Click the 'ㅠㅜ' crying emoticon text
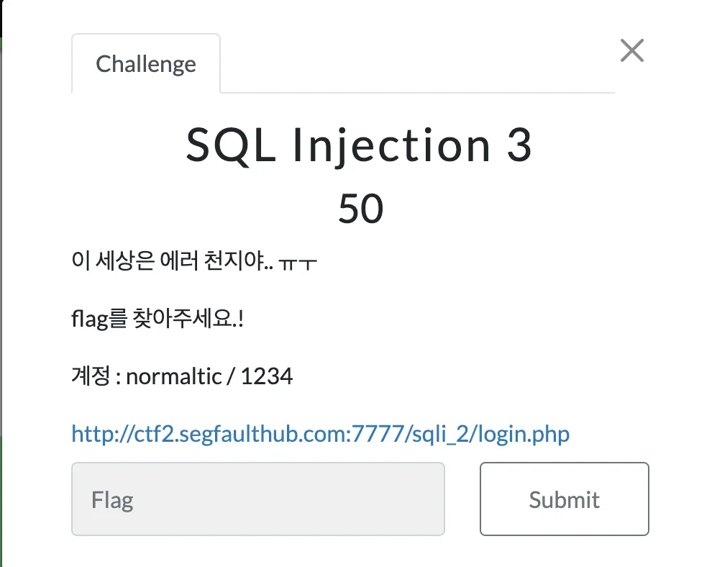Image resolution: width=712 pixels, height=567 pixels. pos(298,263)
